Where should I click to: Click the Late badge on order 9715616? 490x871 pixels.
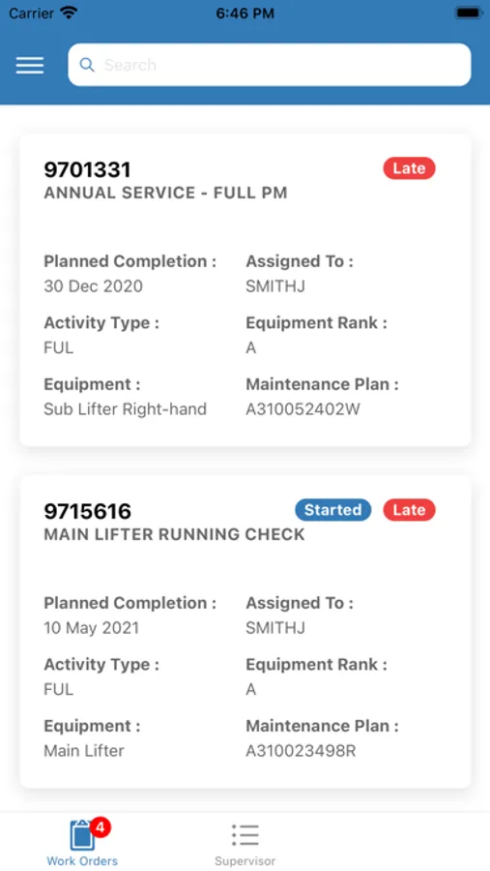point(409,510)
